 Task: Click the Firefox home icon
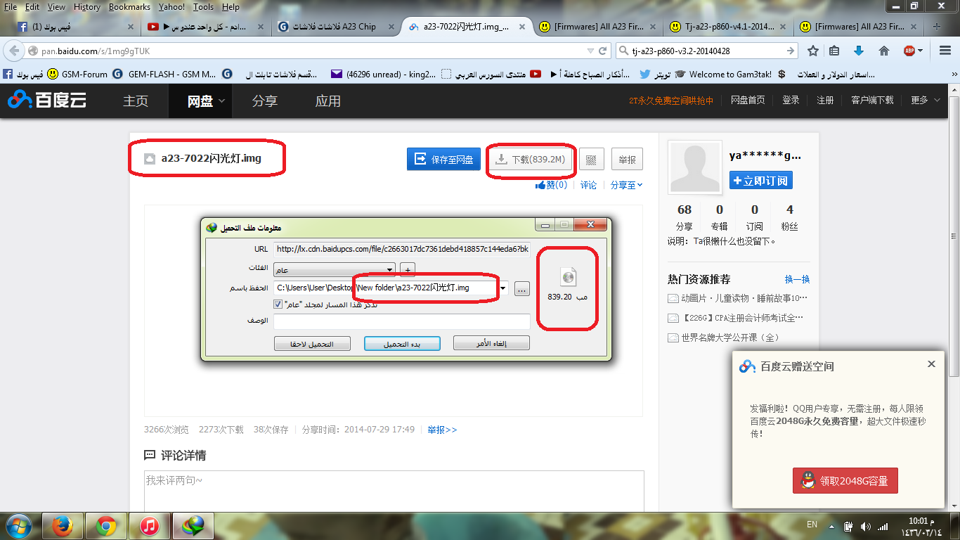point(884,51)
